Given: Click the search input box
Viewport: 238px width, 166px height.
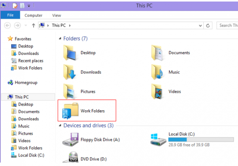Looking at the screenshot, I should pyautogui.click(x=228, y=25).
